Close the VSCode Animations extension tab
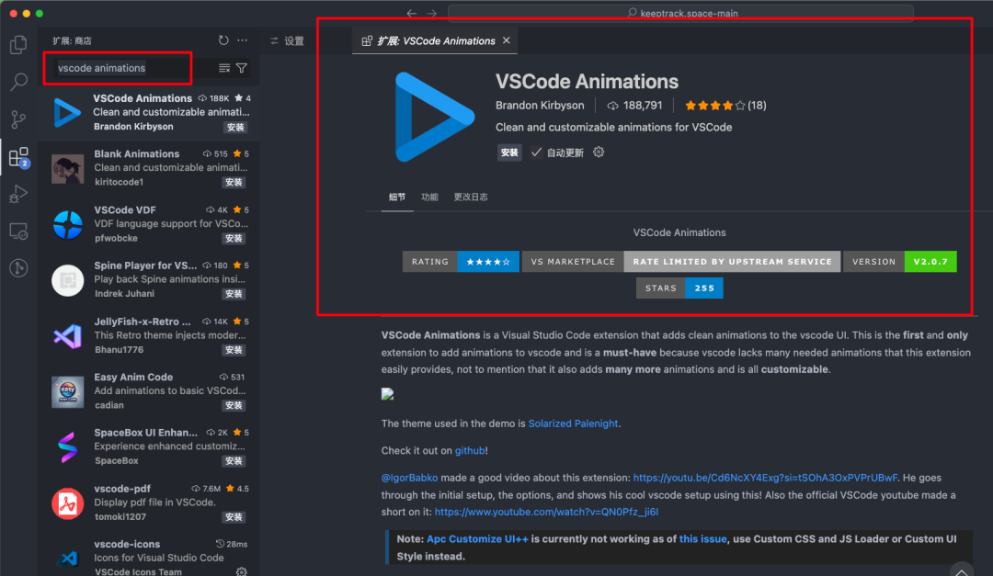Image resolution: width=993 pixels, height=576 pixels. 507,40
